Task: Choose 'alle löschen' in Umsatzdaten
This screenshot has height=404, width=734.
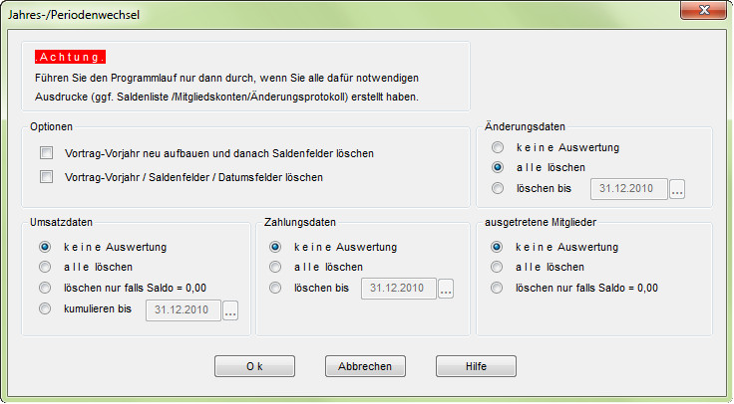Action: (45, 268)
